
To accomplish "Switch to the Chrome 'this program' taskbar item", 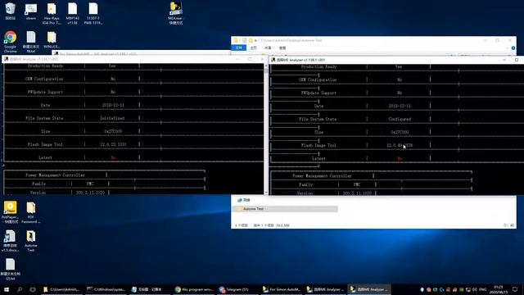I will point(194,289).
